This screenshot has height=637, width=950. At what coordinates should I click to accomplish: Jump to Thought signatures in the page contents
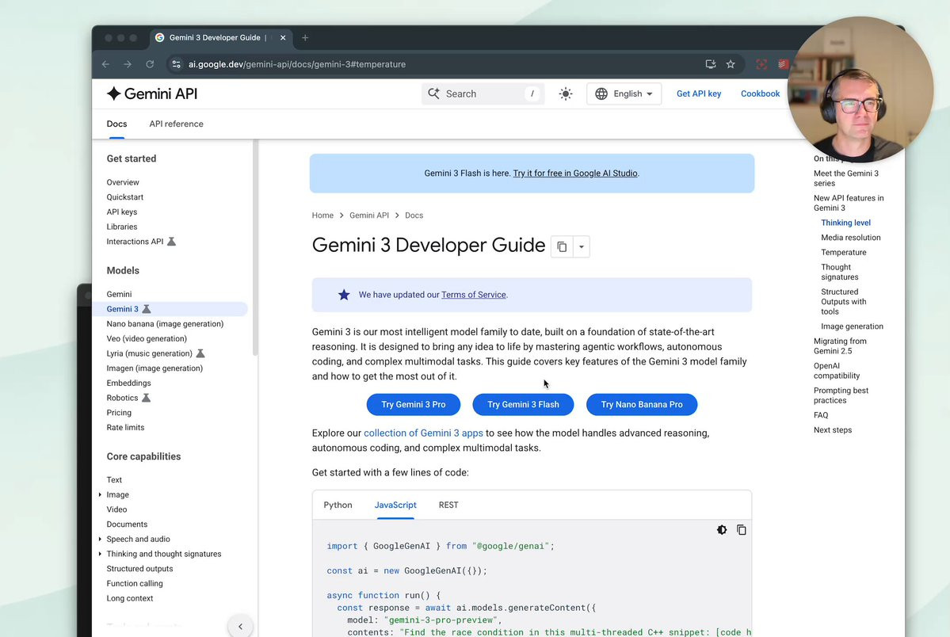[839, 272]
